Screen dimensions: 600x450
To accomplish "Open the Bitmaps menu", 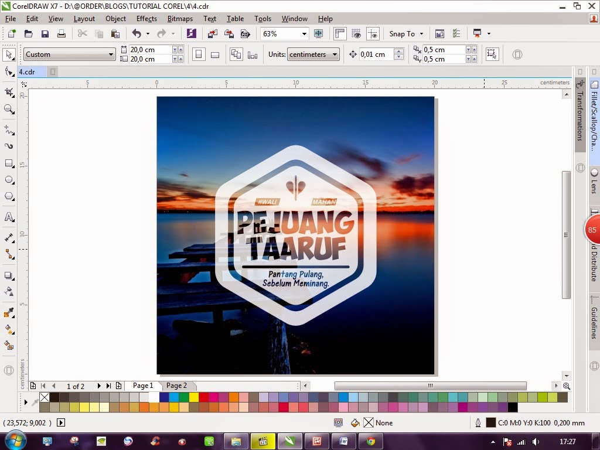I will click(180, 18).
